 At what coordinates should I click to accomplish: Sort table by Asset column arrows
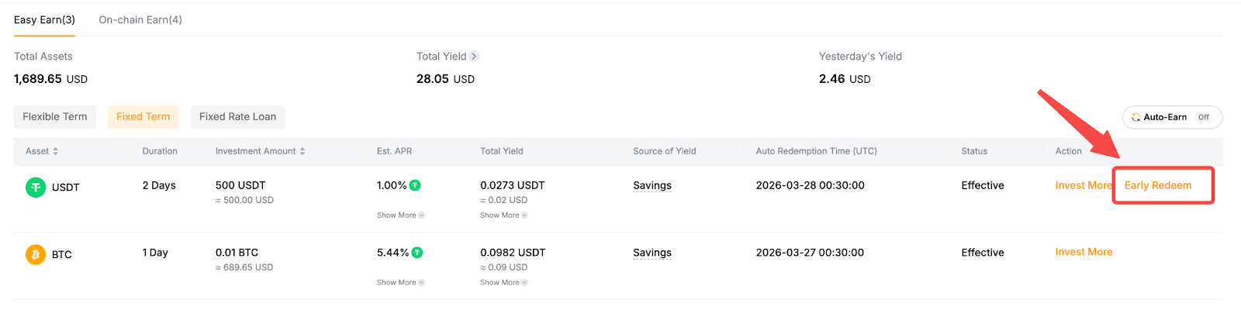(x=55, y=151)
